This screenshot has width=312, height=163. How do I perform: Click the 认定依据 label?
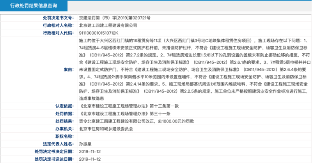pyautogui.click(x=64, y=106)
